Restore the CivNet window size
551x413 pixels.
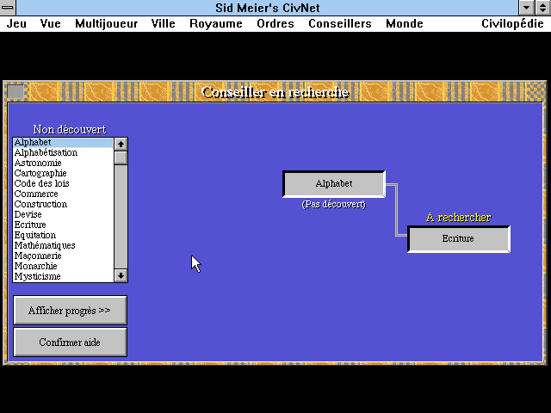543,8
